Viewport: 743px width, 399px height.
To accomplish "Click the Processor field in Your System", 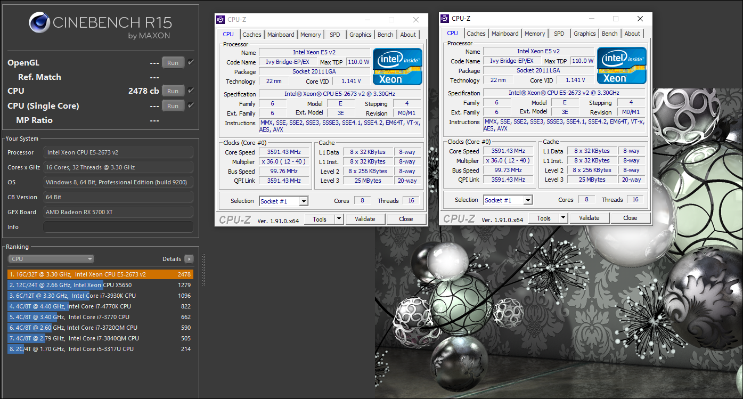I will point(118,152).
